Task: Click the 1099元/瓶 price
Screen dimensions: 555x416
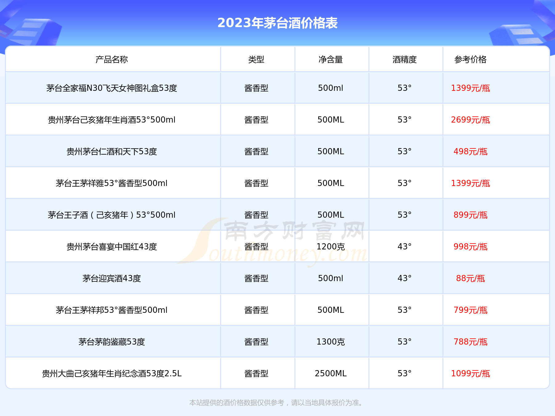Action: pyautogui.click(x=470, y=374)
